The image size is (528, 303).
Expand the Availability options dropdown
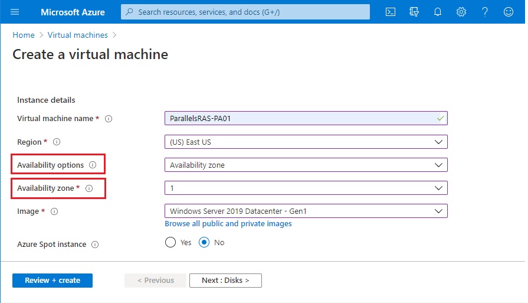pos(306,165)
